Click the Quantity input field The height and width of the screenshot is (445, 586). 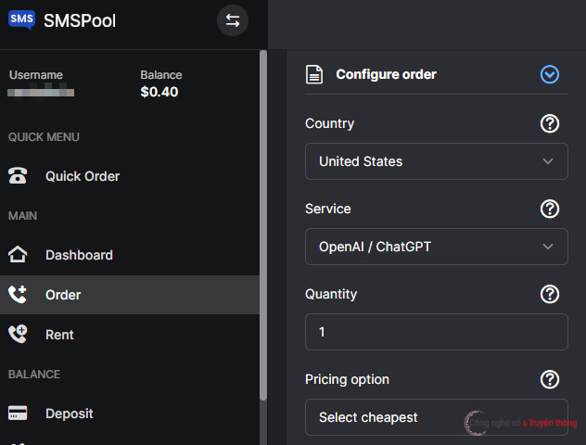436,332
